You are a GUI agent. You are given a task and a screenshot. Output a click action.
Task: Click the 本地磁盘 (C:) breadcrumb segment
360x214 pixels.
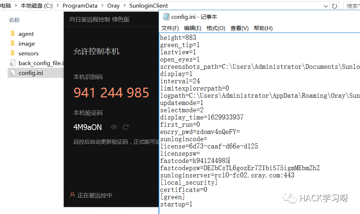click(36, 5)
